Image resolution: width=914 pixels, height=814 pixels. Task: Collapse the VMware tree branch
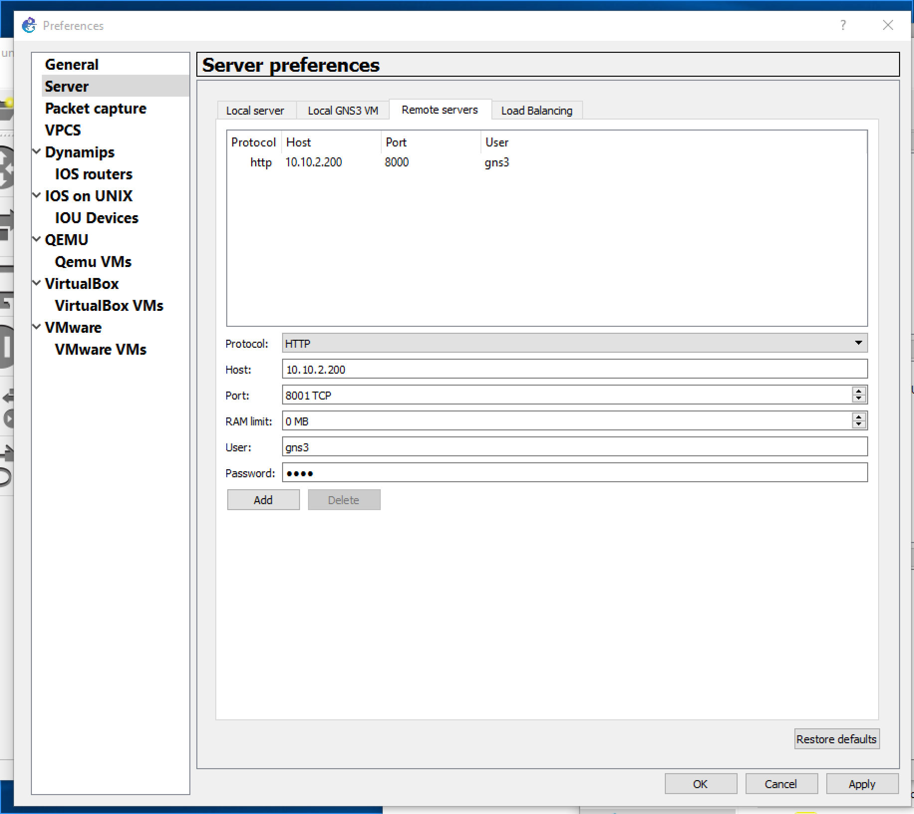(x=36, y=326)
